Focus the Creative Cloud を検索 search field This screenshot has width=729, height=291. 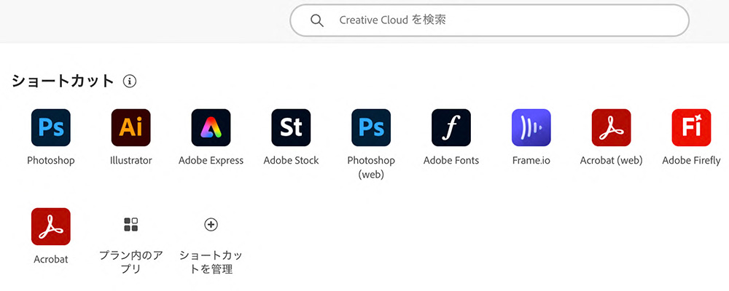(x=489, y=20)
